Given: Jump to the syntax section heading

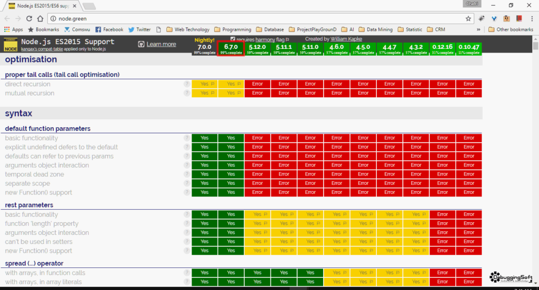Looking at the screenshot, I should tap(18, 113).
